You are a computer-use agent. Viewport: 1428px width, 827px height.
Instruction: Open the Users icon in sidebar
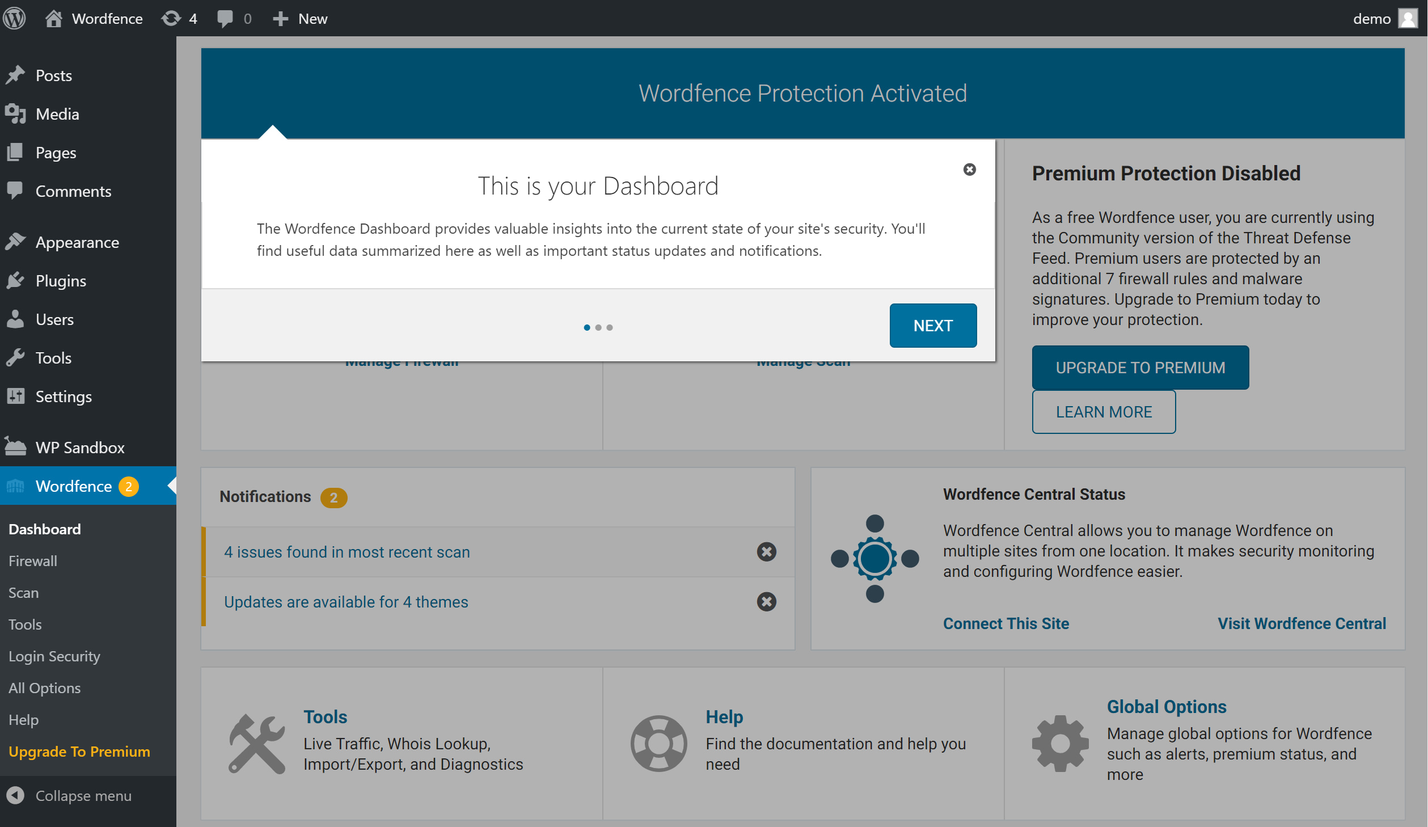pyautogui.click(x=15, y=319)
